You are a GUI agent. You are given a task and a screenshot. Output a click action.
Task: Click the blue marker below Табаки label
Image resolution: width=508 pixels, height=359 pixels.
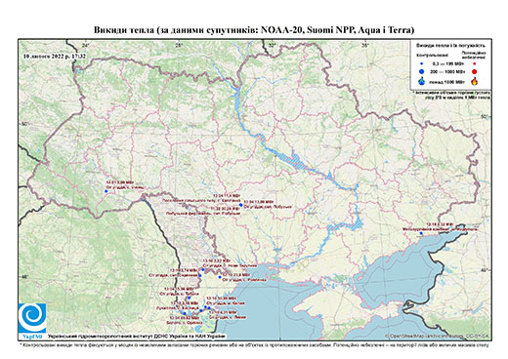point(189,298)
